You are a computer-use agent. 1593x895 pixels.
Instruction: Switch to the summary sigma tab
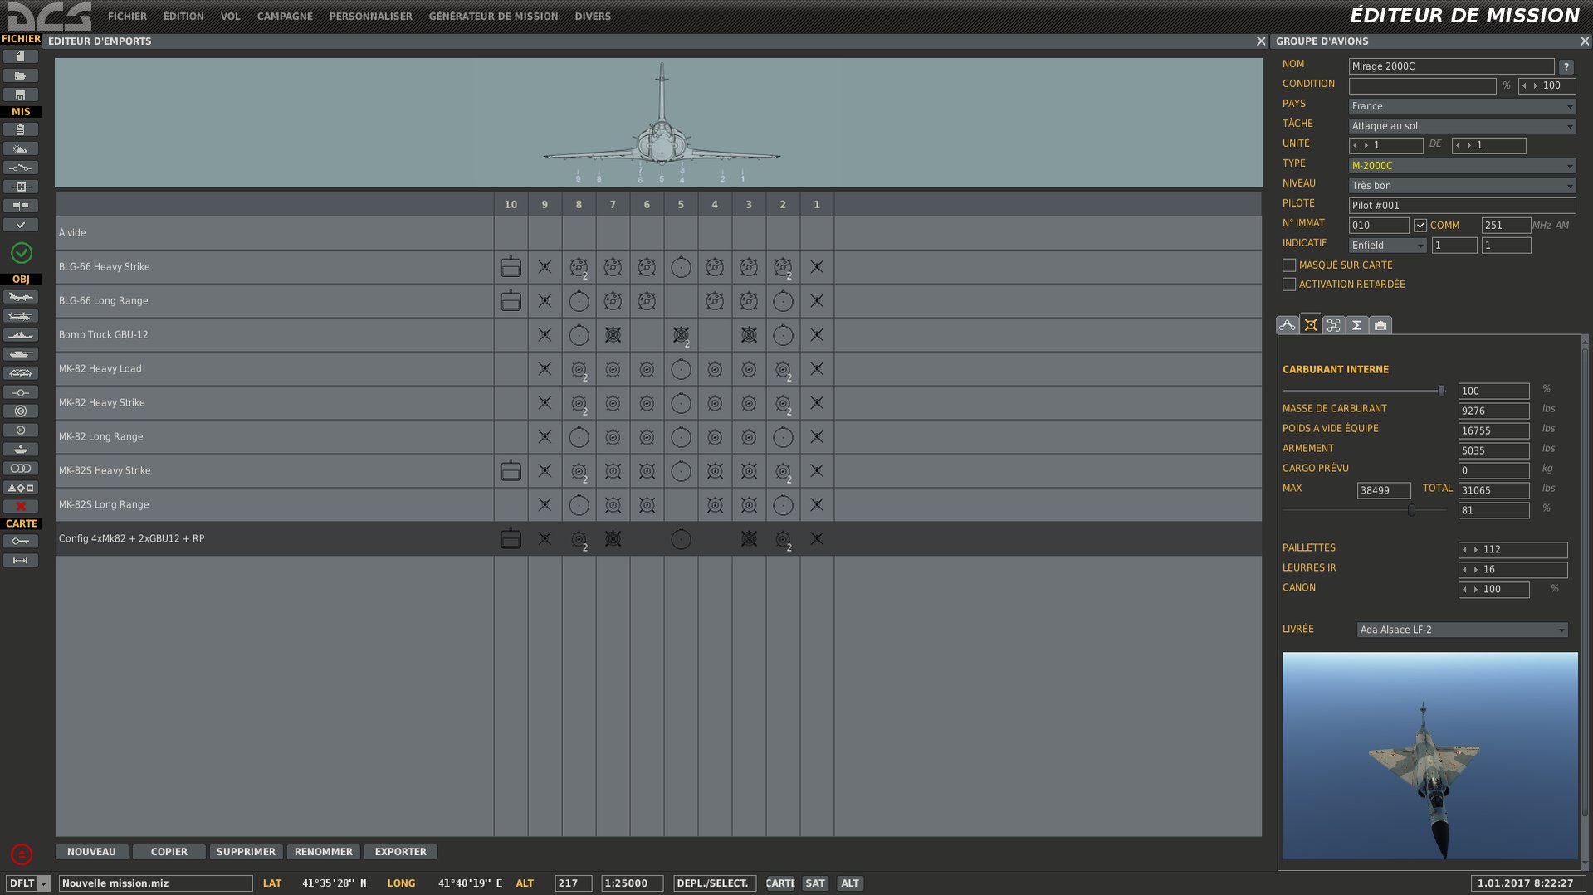pos(1356,325)
